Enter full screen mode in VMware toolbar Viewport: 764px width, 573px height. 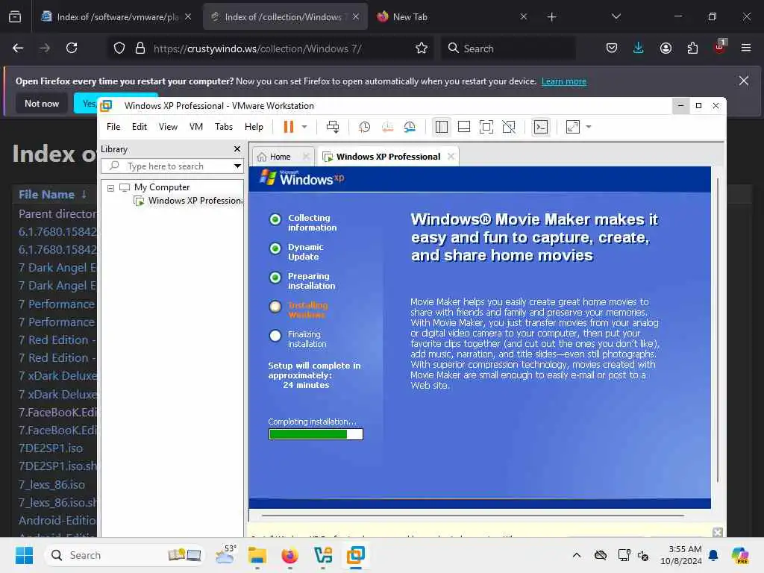486,127
